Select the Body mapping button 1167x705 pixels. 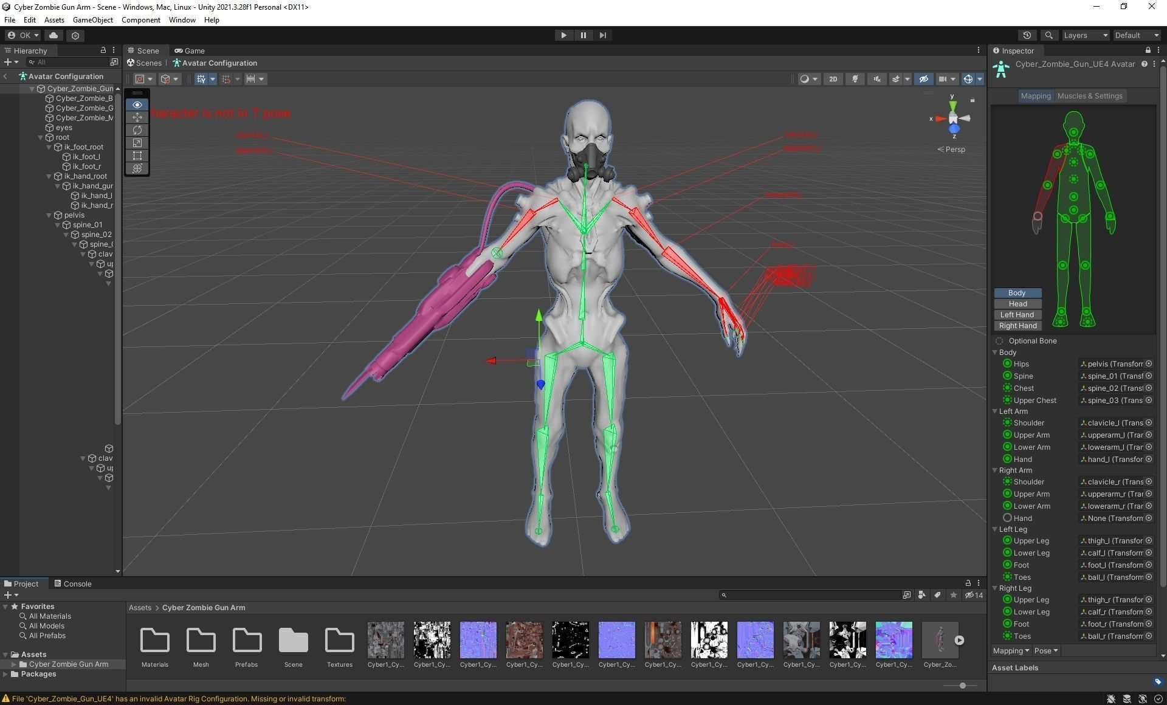1017,293
